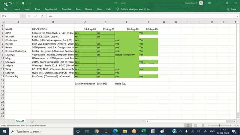240x135 pixels.
Task: Open the View tab
Action: point(99,9)
